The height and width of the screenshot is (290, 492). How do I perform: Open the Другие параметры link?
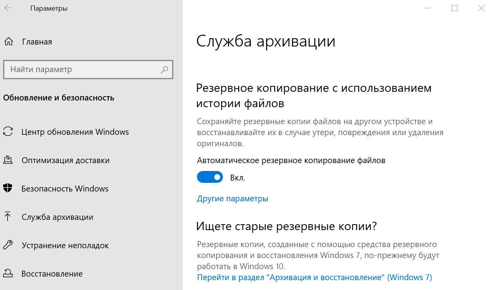tap(232, 199)
